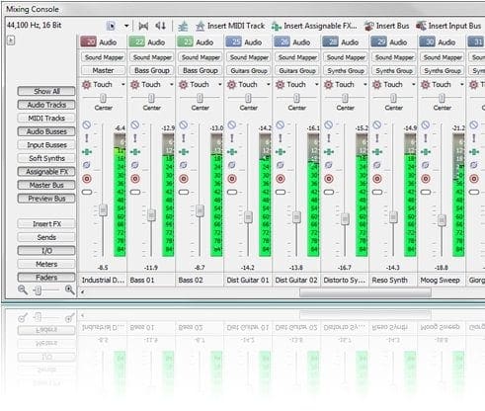Solo the Bass 01 track
This screenshot has height=411, width=485.
(135, 138)
